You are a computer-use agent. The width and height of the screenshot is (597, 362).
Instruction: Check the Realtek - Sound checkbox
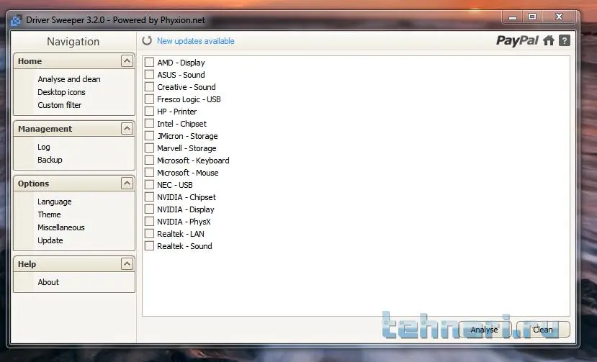(149, 245)
